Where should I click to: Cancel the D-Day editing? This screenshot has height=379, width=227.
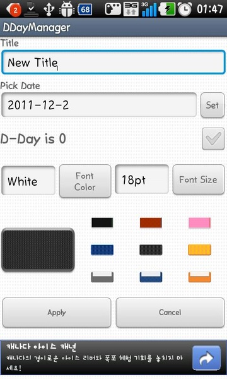point(170,313)
